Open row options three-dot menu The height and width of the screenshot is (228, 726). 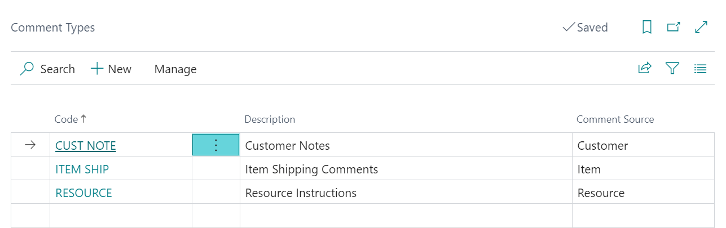coord(216,145)
